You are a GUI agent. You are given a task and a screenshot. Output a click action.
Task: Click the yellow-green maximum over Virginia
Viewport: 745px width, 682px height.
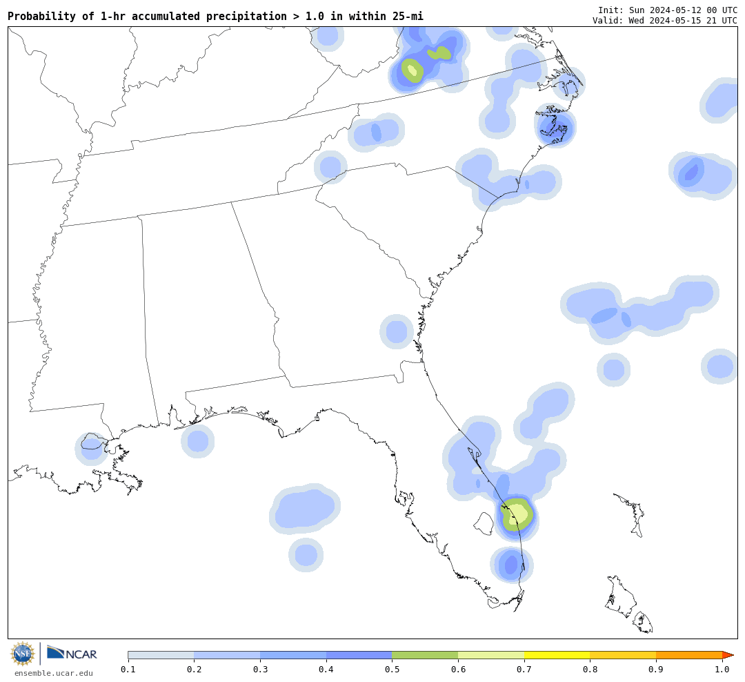coord(413,70)
